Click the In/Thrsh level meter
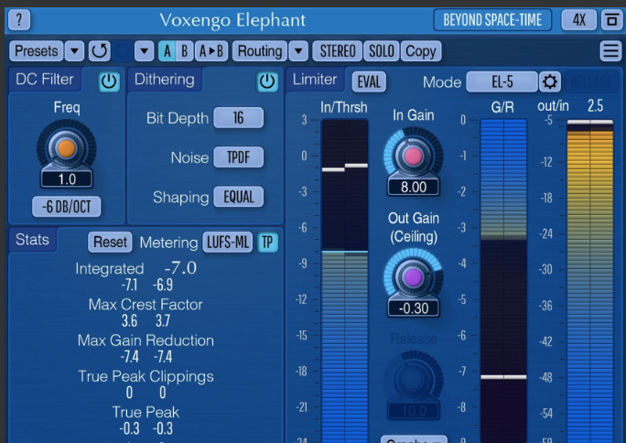Screen dimensions: 626x443 click(344, 281)
